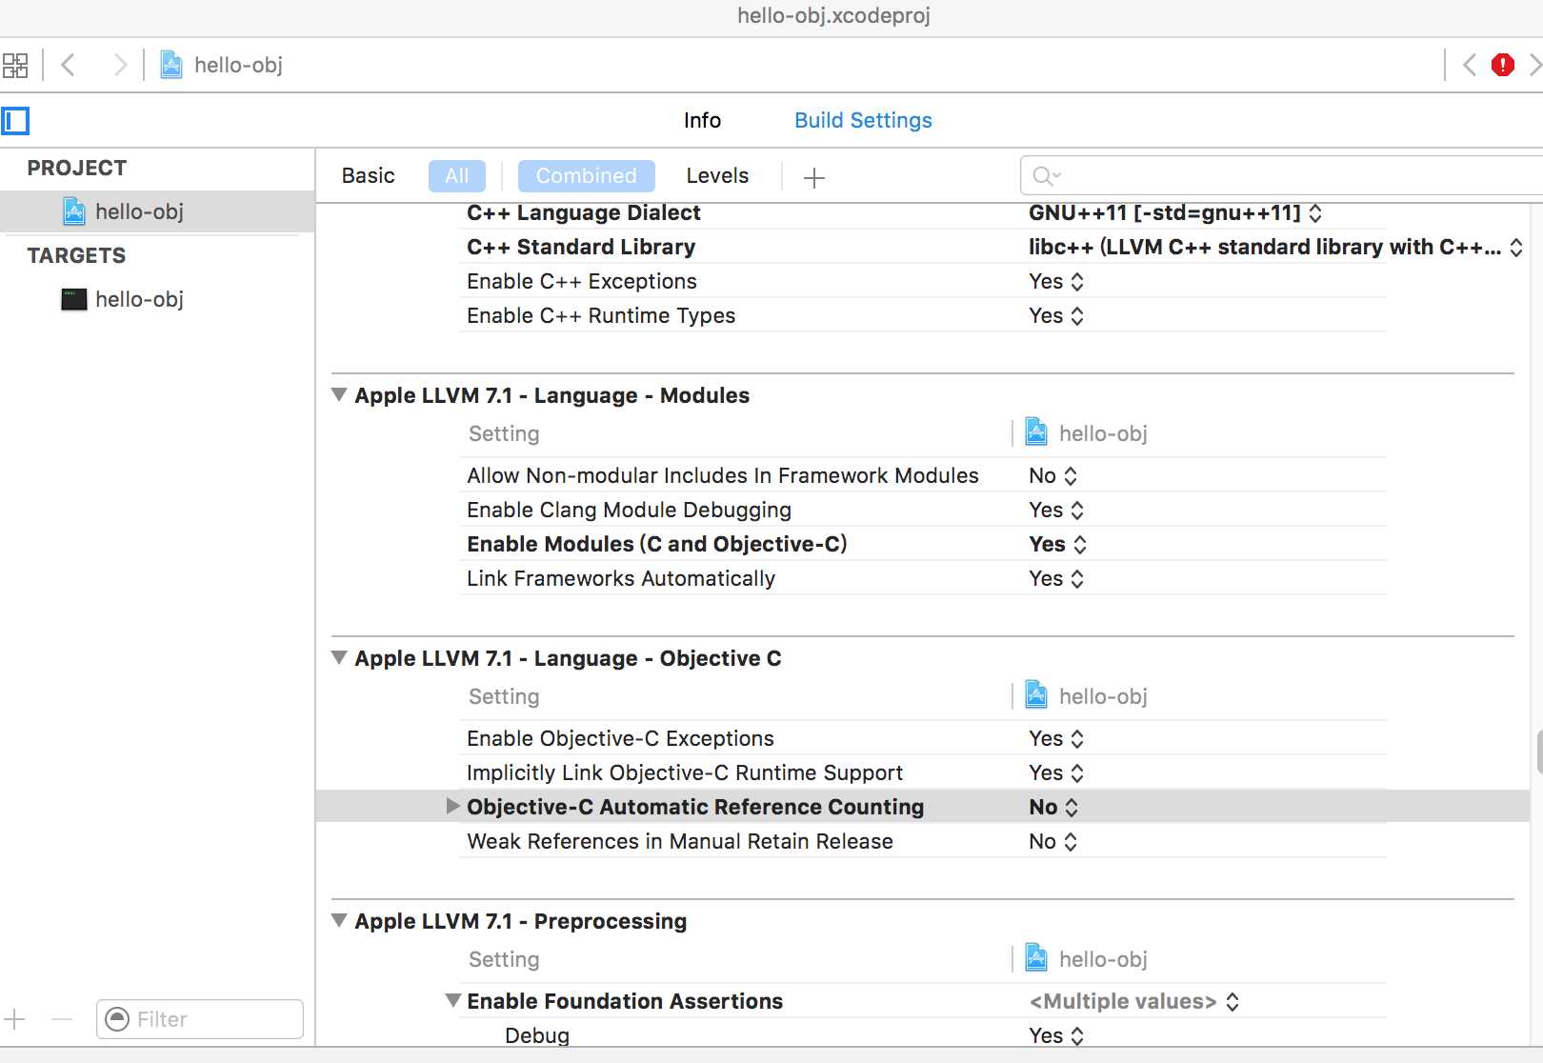Change Enable Objective-C Exceptions value

click(1056, 738)
